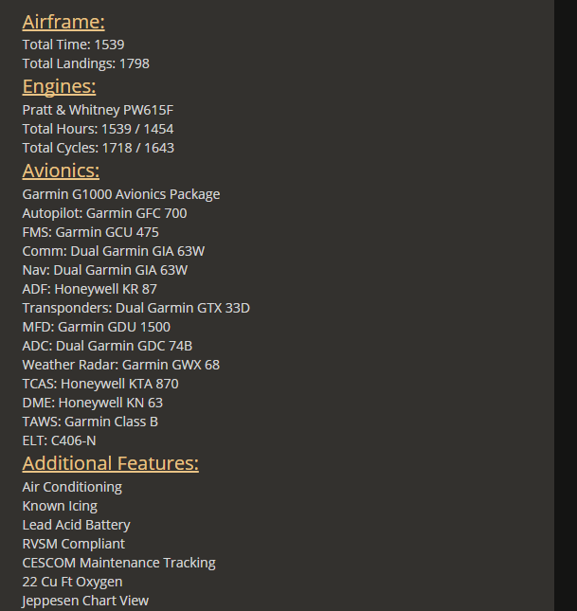Click Transponders: Dual Garmin GTX 33D line
577x611 pixels.
coord(136,308)
